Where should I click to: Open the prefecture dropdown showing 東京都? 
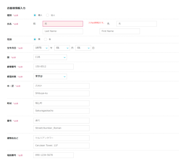tap(50, 76)
